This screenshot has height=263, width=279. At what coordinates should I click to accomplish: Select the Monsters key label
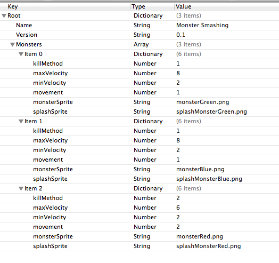coord(29,44)
